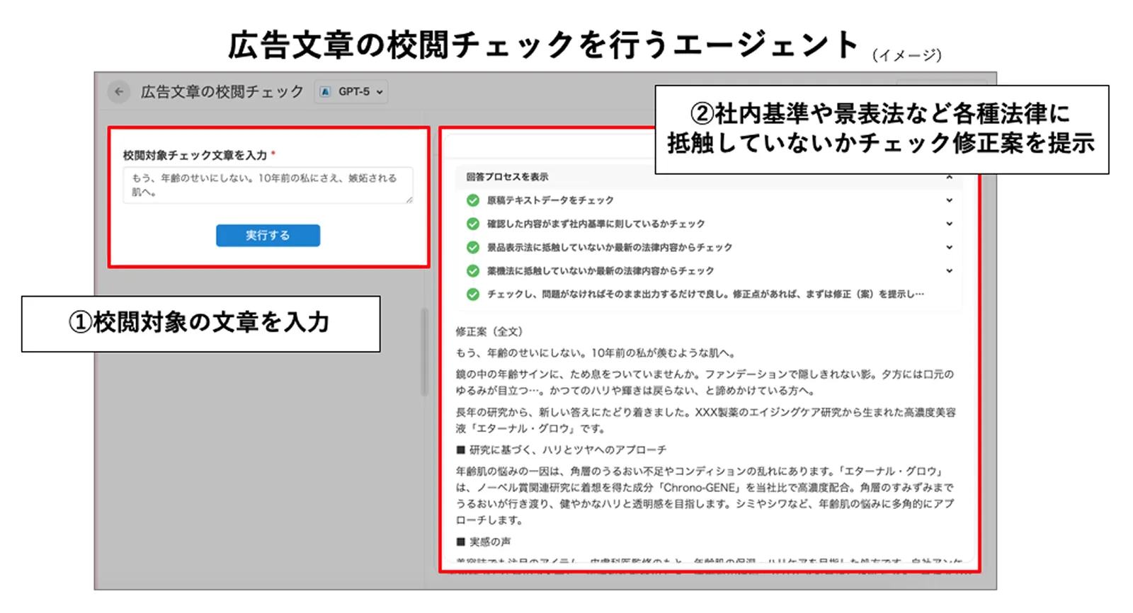
Task: Expand the 薬機法 check step chevron
Action: click(x=949, y=270)
